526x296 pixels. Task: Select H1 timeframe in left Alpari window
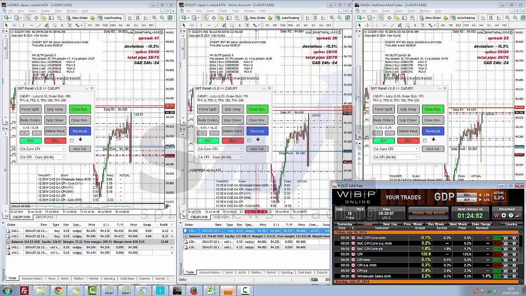click(121, 25)
